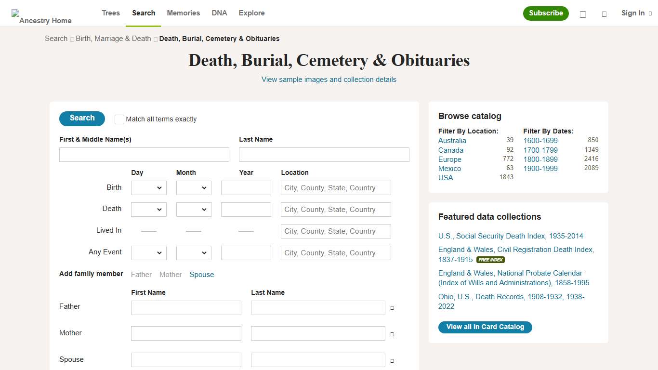Expand the Any Event day selector
Image resolution: width=658 pixels, height=370 pixels.
[x=148, y=252]
